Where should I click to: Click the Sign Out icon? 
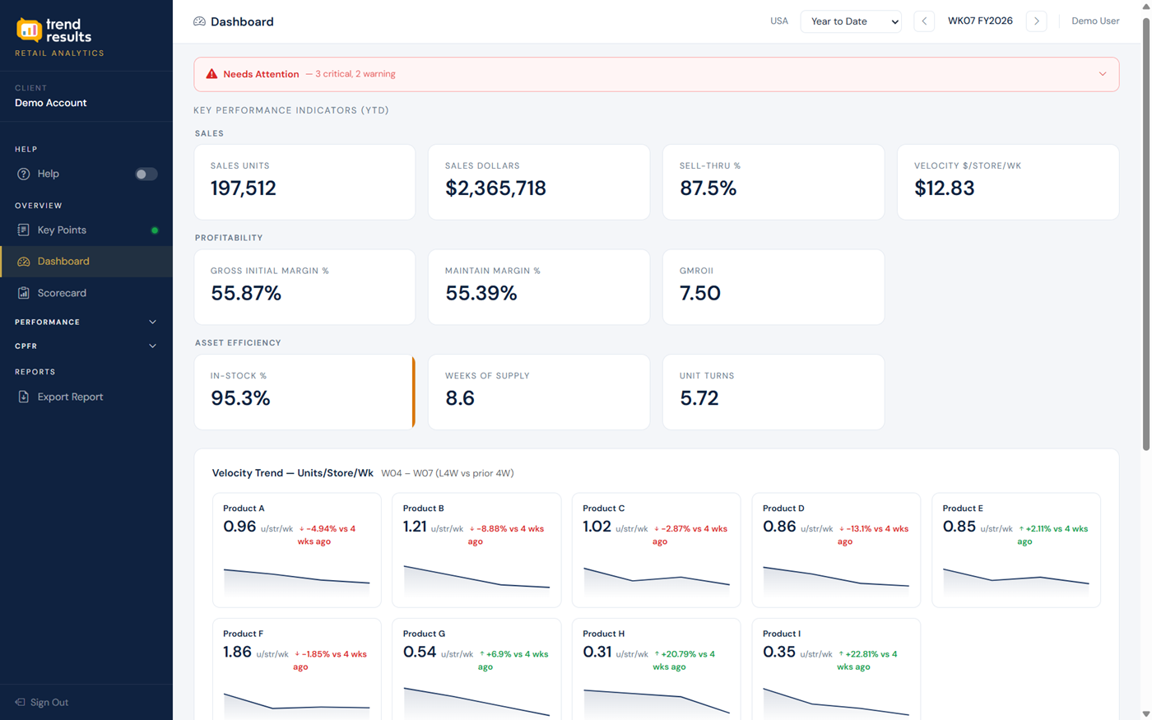pyautogui.click(x=21, y=702)
